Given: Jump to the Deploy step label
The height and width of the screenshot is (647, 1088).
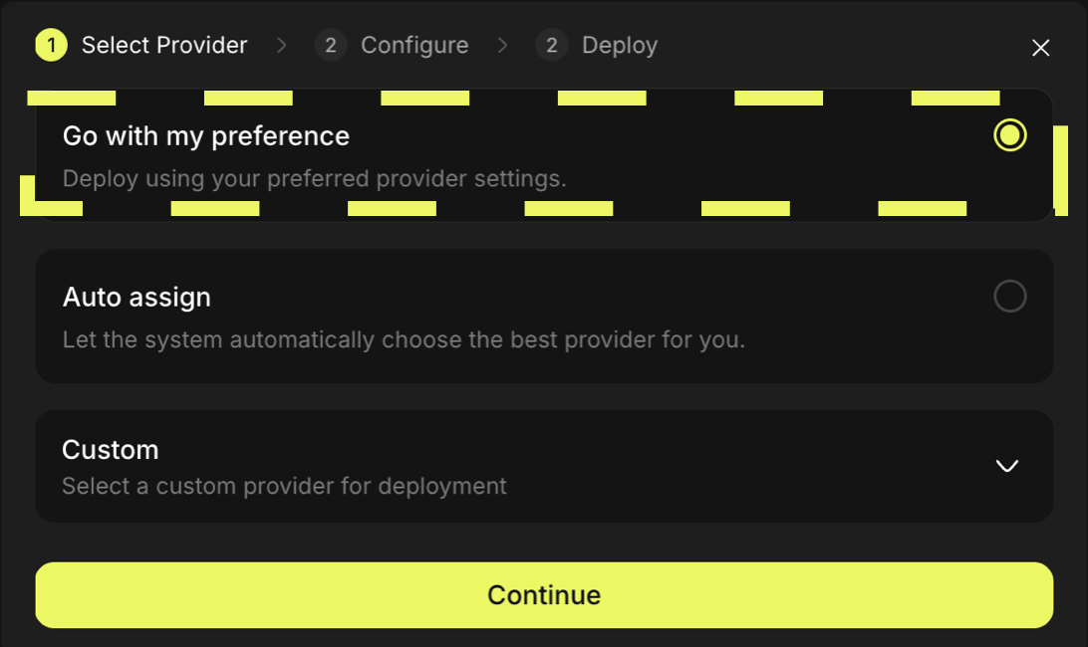Looking at the screenshot, I should 620,45.
